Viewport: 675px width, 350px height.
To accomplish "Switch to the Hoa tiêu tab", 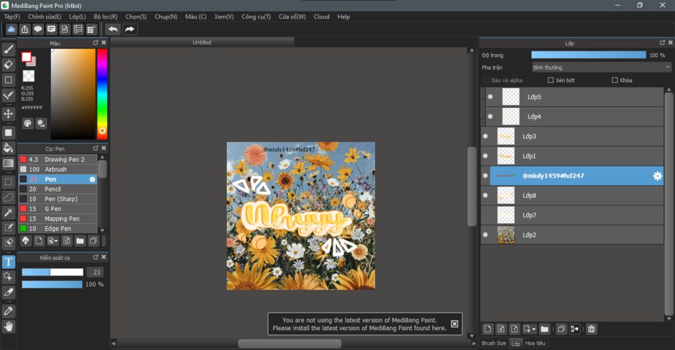I will (x=535, y=343).
